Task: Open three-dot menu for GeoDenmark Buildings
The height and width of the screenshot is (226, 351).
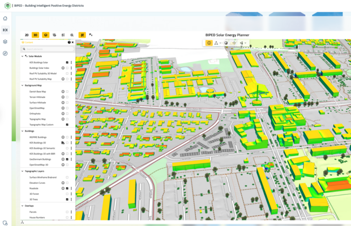Action: tap(71, 159)
